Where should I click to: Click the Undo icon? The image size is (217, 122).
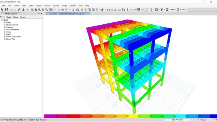pyautogui.click(x=11, y=10)
